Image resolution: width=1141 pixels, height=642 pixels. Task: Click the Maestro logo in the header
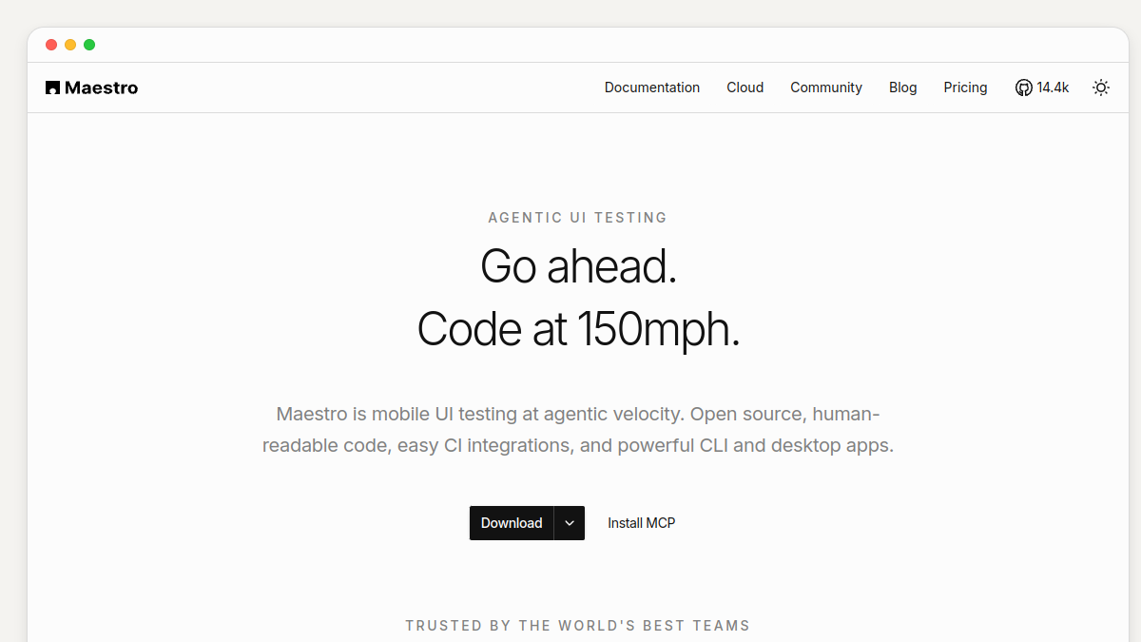tap(91, 88)
